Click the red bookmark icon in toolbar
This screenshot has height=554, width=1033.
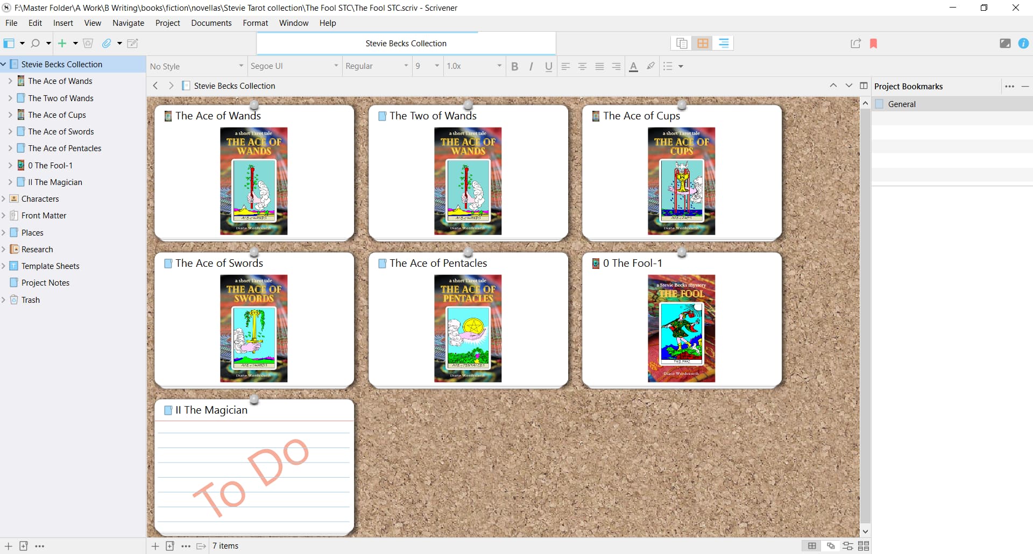[x=874, y=44]
